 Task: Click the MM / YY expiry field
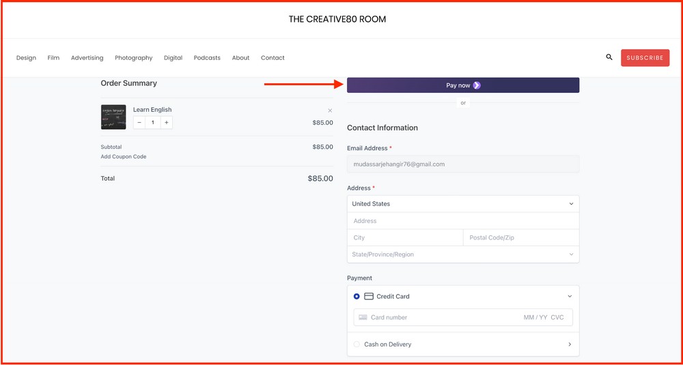coord(535,317)
